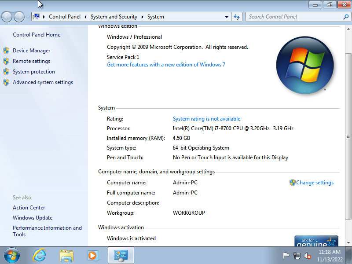Image resolution: width=352 pixels, height=264 pixels.
Task: Click the vertical scrollbar thumb
Action: [348, 136]
